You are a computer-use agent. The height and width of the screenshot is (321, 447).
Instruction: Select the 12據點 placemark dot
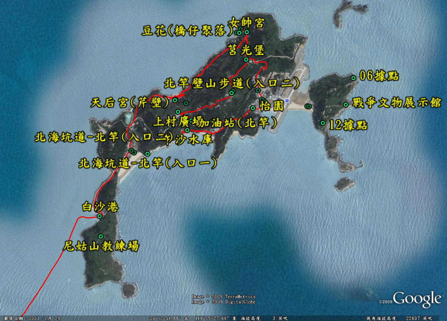click(x=323, y=123)
